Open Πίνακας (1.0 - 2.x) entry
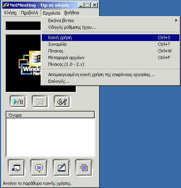Screen dimensions: 181x188 coord(110,64)
